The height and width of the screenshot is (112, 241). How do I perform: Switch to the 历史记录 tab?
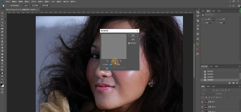[205, 66]
